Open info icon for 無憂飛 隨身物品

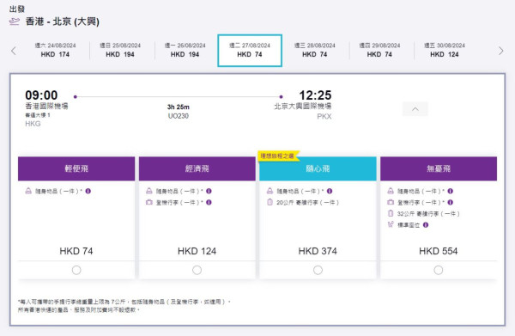point(451,191)
